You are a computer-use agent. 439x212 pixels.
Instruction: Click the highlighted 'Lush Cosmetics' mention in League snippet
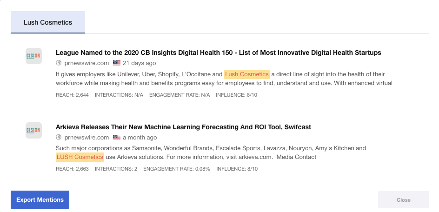[247, 74]
